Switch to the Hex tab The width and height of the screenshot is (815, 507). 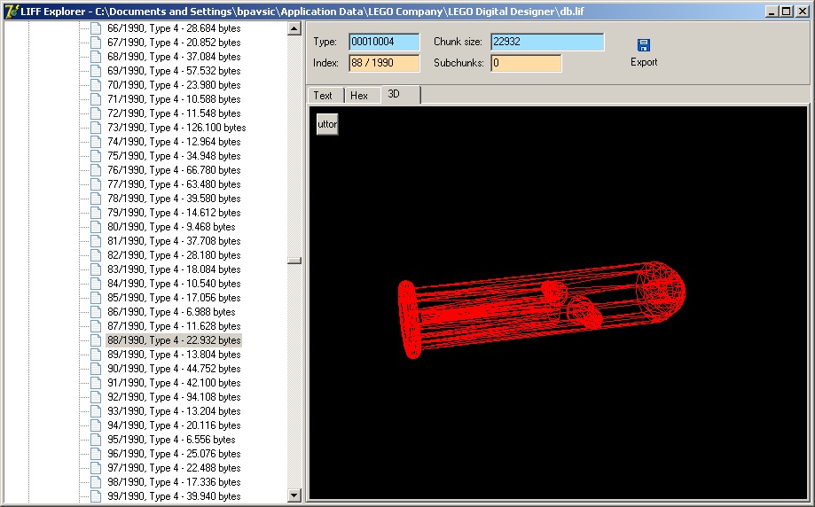tap(363, 96)
